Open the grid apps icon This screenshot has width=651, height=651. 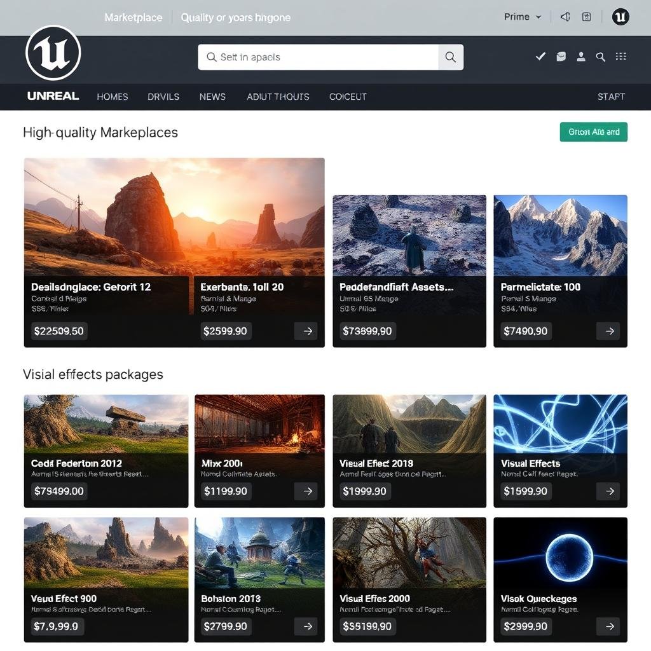(x=621, y=57)
